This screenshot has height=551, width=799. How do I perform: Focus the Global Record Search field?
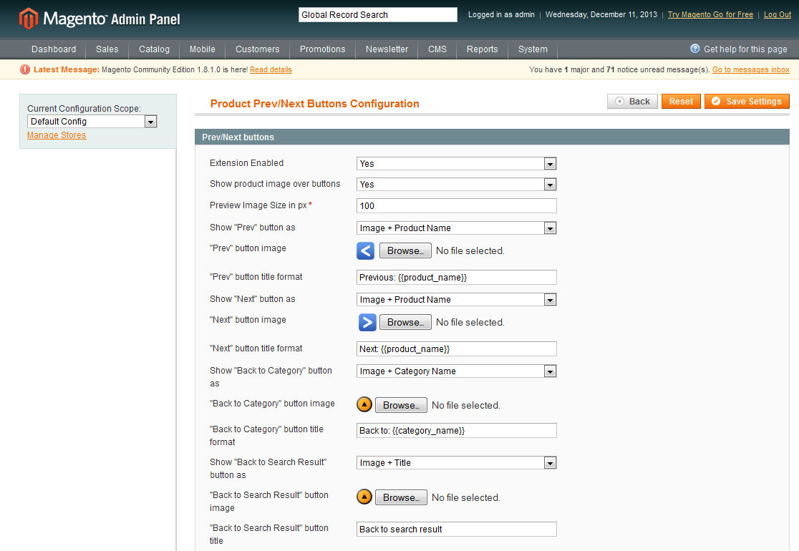[377, 15]
